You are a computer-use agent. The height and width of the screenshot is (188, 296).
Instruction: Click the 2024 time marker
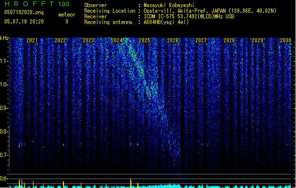click(x=117, y=40)
